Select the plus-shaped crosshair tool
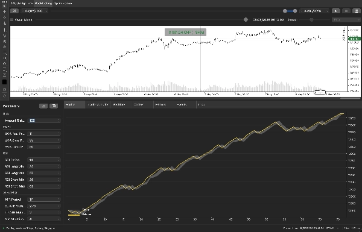This screenshot has width=362, height=232. [4, 12]
